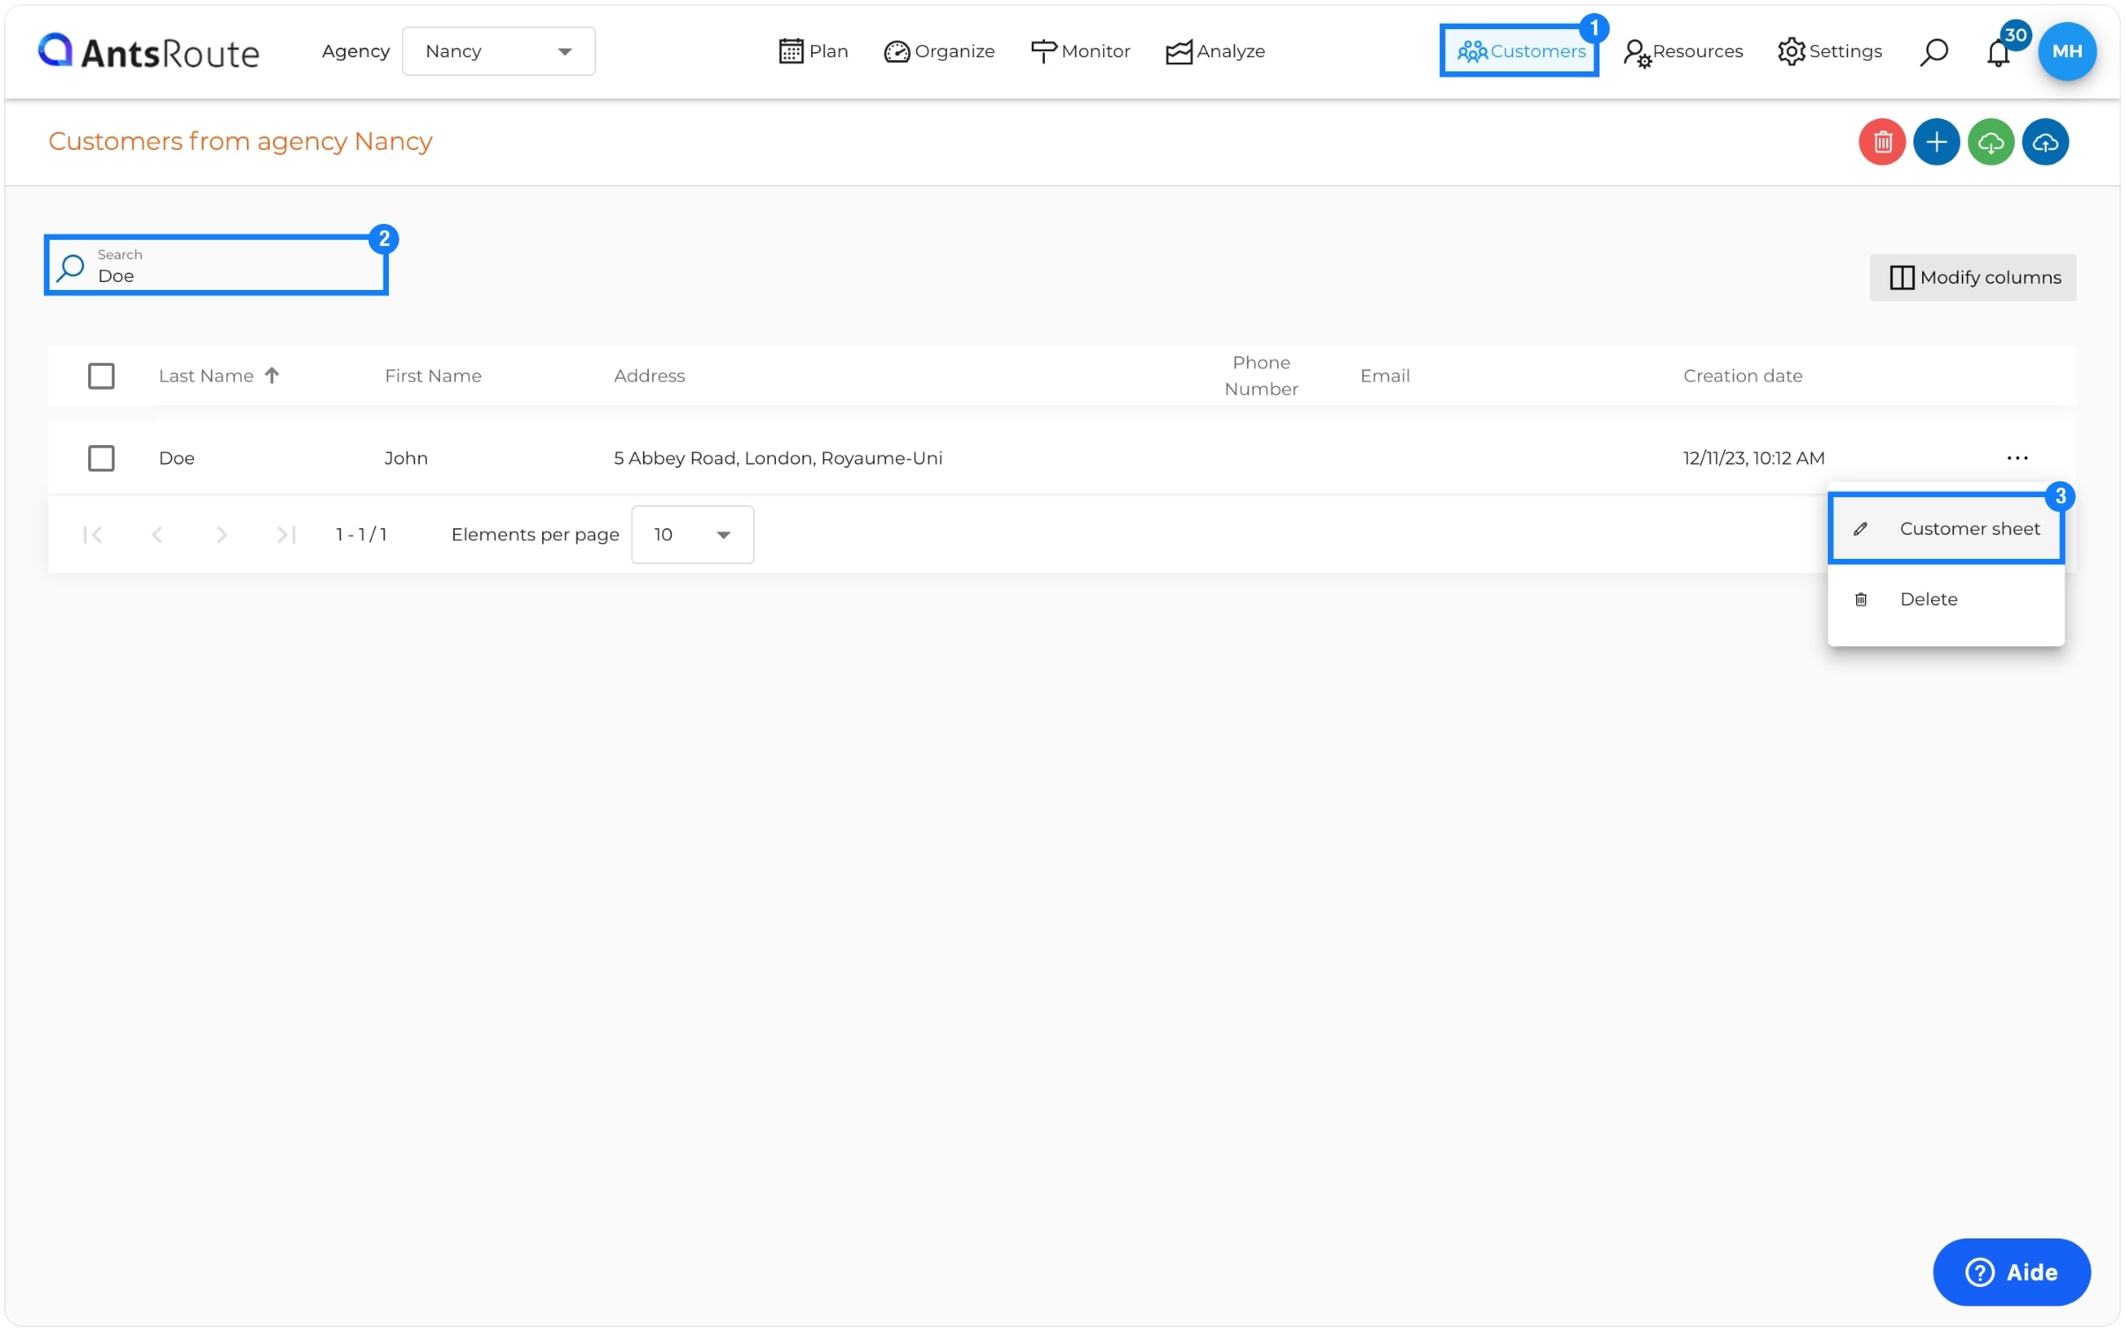The height and width of the screenshot is (1331, 2125).
Task: Sort by Last Name column header
Action: 206,376
